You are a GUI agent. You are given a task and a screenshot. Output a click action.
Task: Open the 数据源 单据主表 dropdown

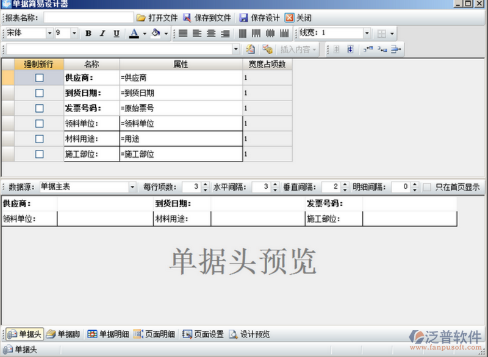click(132, 187)
